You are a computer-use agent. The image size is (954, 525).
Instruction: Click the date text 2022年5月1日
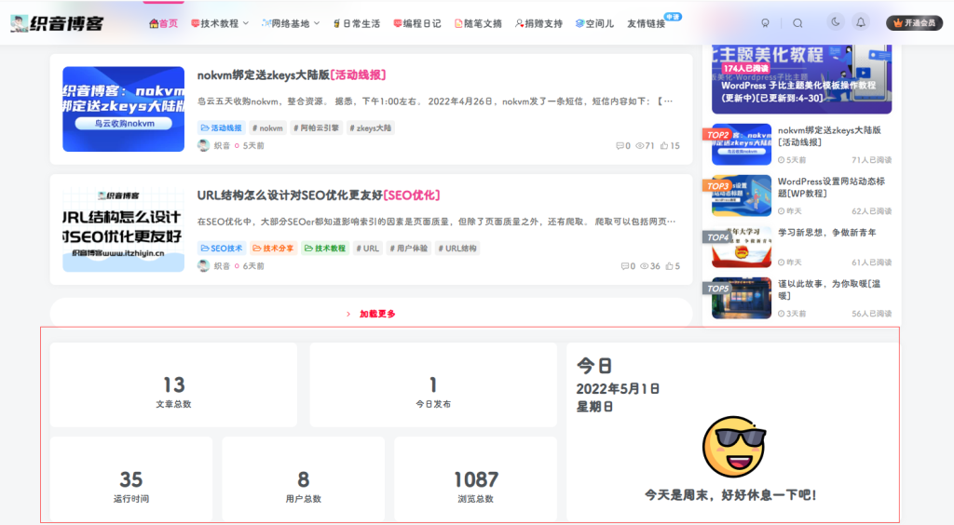[618, 389]
